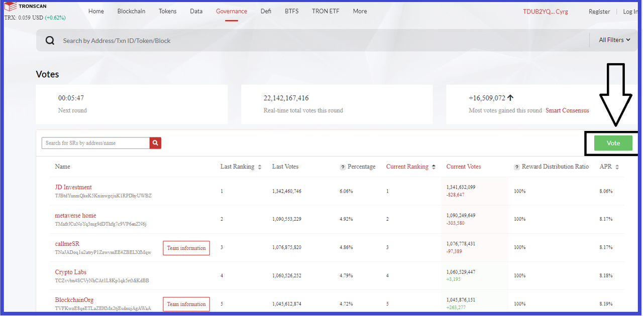Click the percentage value 4.79%

[x=347, y=275]
